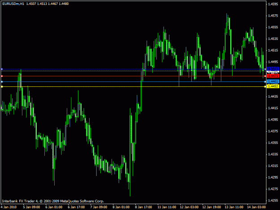Click the 12 Jan 03:00 time label
The width and height of the screenshot is (280, 210).
[189, 207]
